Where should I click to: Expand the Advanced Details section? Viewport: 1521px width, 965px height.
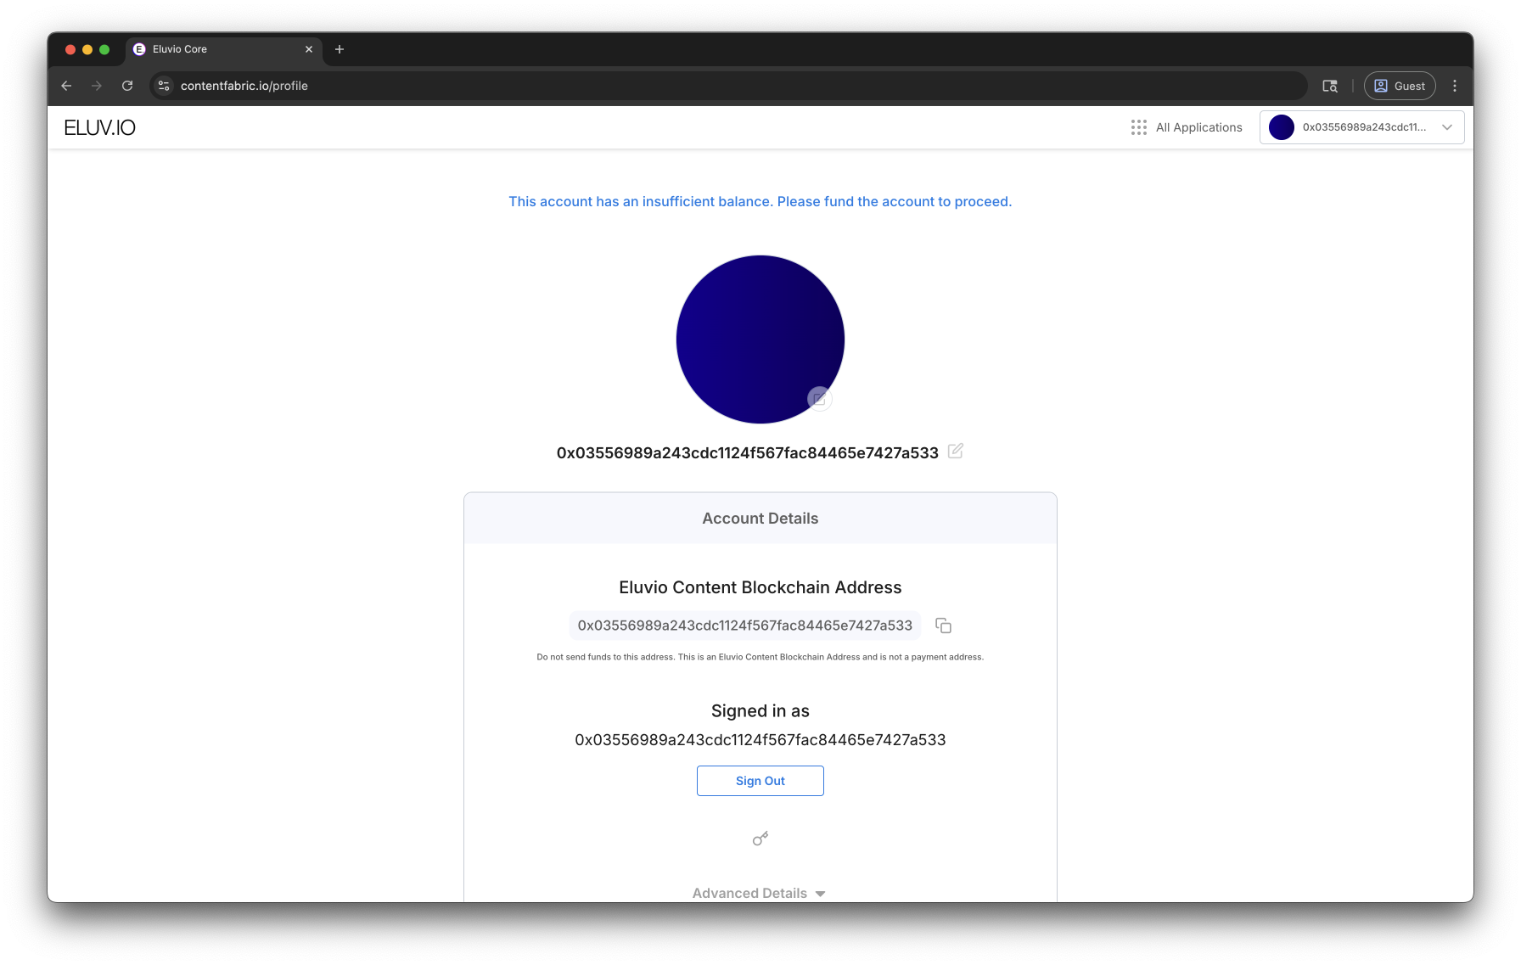click(x=760, y=893)
